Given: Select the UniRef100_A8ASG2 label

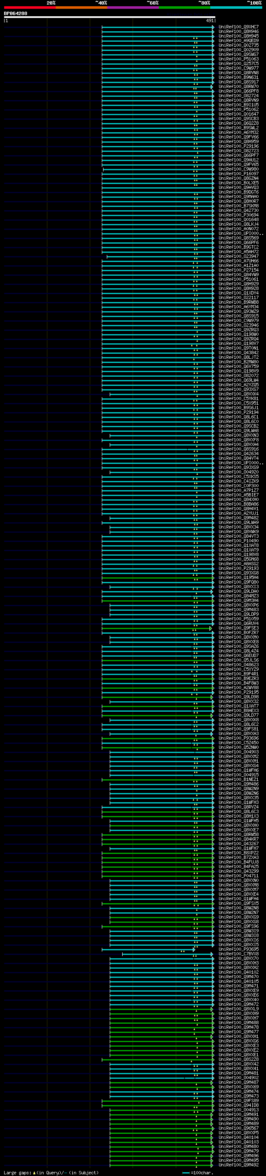Looking at the screenshot, I should coord(238,564).
